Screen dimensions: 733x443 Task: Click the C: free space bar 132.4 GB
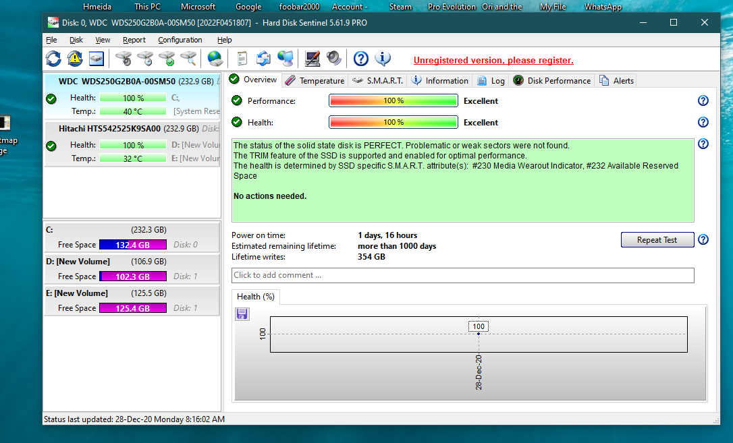pos(133,245)
